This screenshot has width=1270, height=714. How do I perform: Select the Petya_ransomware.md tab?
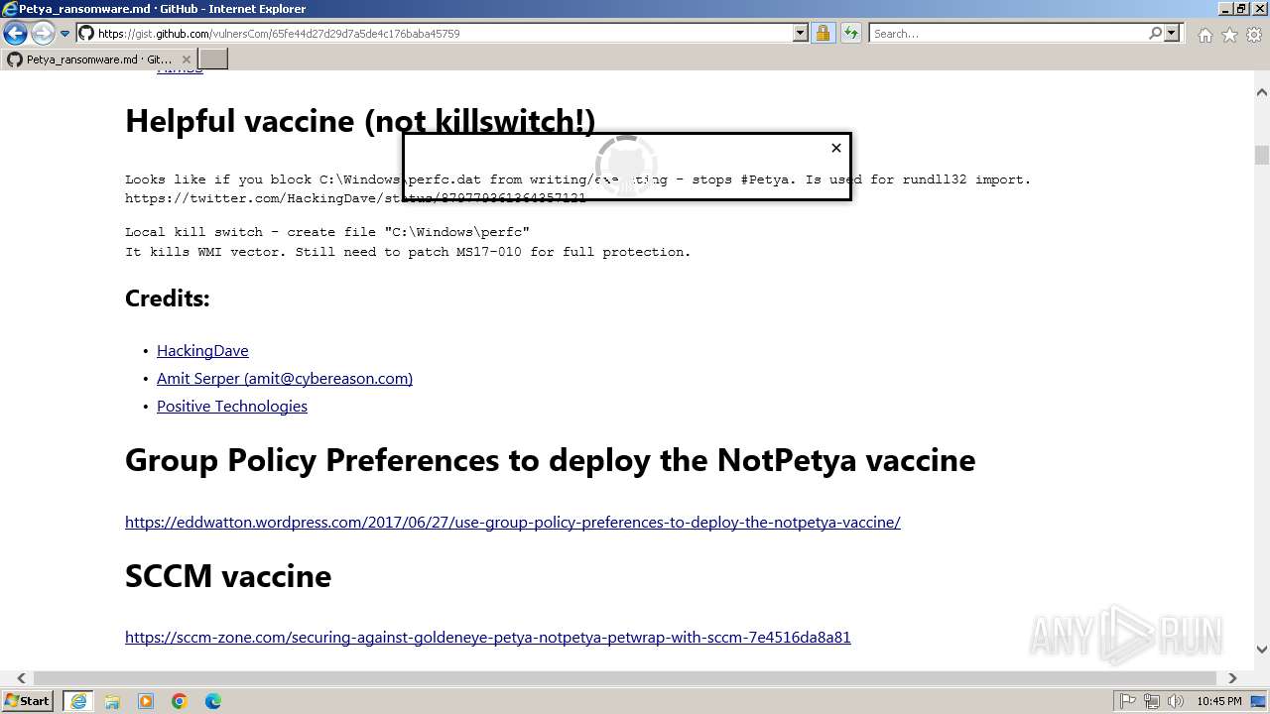(99, 59)
